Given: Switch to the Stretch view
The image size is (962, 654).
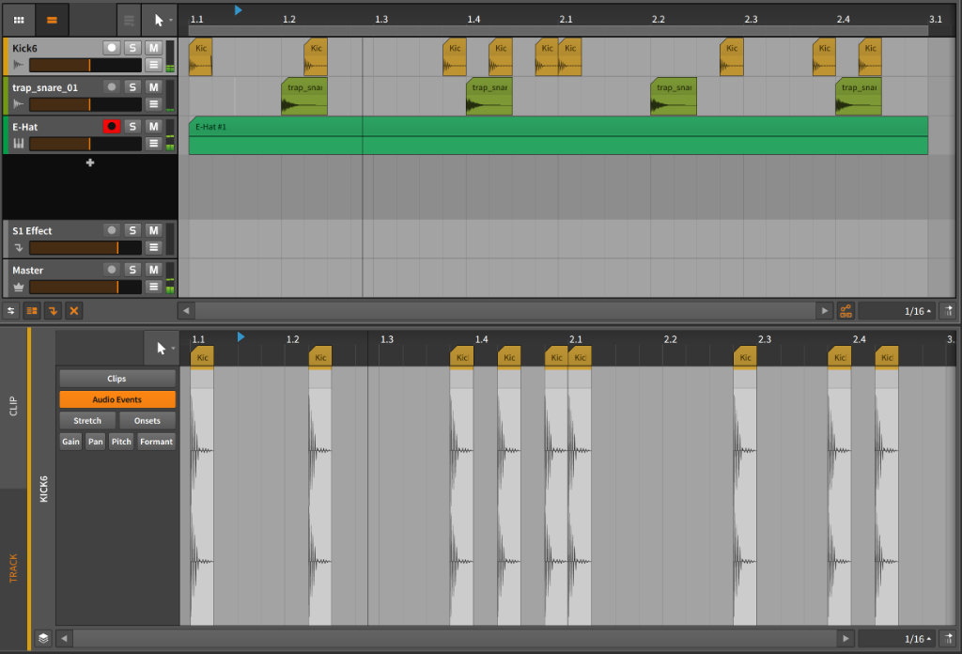Looking at the screenshot, I should (87, 420).
